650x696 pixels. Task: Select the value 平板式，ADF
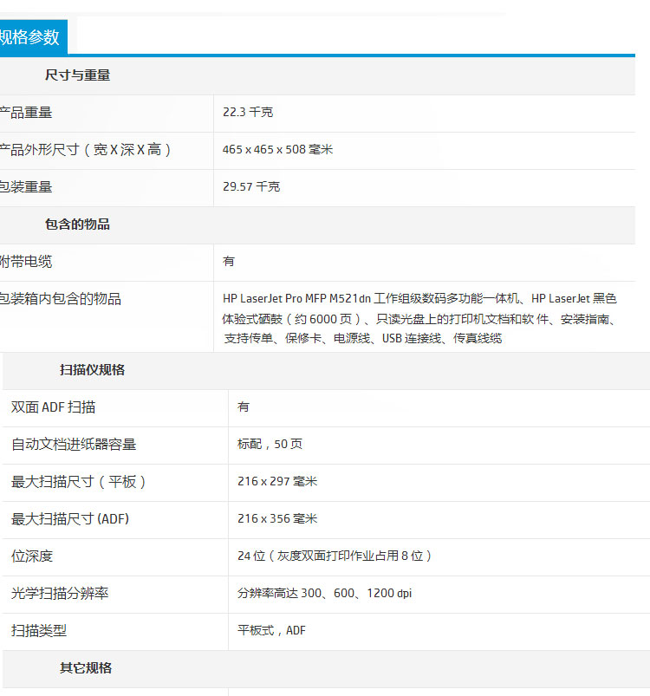coord(271,630)
